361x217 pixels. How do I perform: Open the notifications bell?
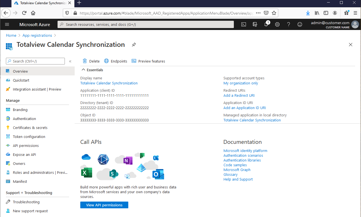(x=266, y=24)
